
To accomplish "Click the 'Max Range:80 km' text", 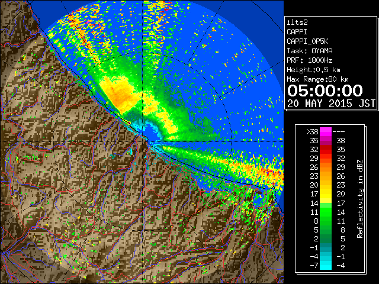I will (317, 79).
